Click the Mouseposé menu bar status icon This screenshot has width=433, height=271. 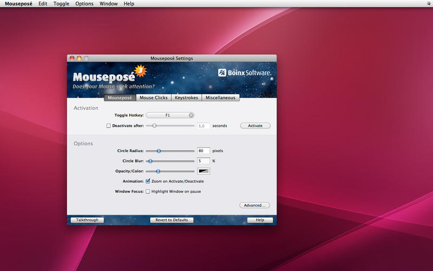[428, 3]
